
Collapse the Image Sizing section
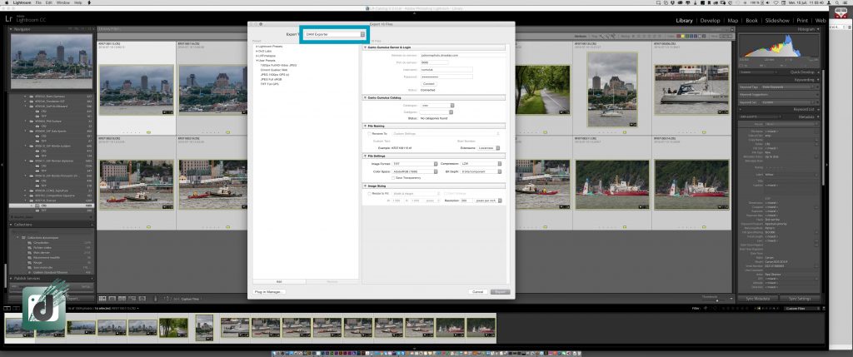365,186
